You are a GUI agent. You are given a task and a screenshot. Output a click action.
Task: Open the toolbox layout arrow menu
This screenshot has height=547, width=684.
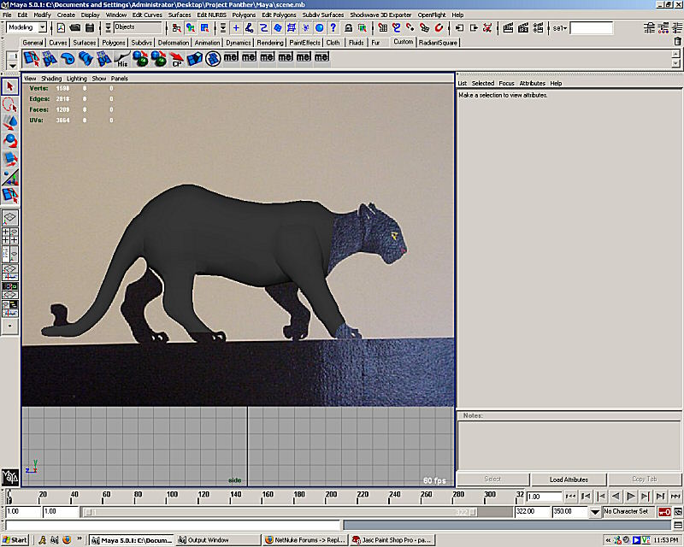point(10,326)
